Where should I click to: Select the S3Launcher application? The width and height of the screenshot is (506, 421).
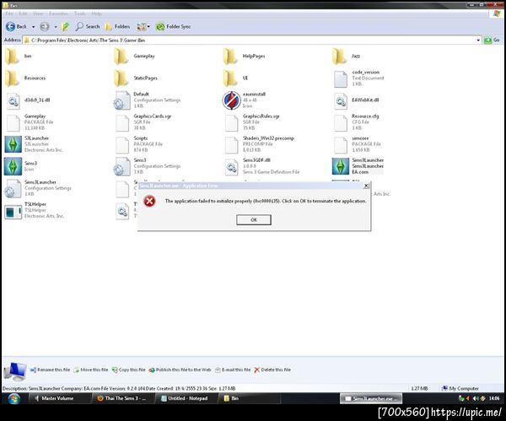click(x=35, y=144)
